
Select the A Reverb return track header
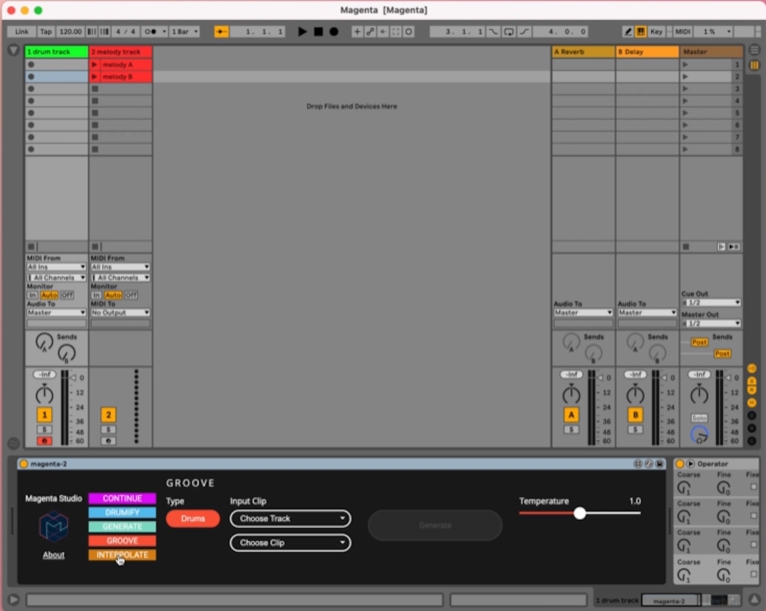[584, 51]
